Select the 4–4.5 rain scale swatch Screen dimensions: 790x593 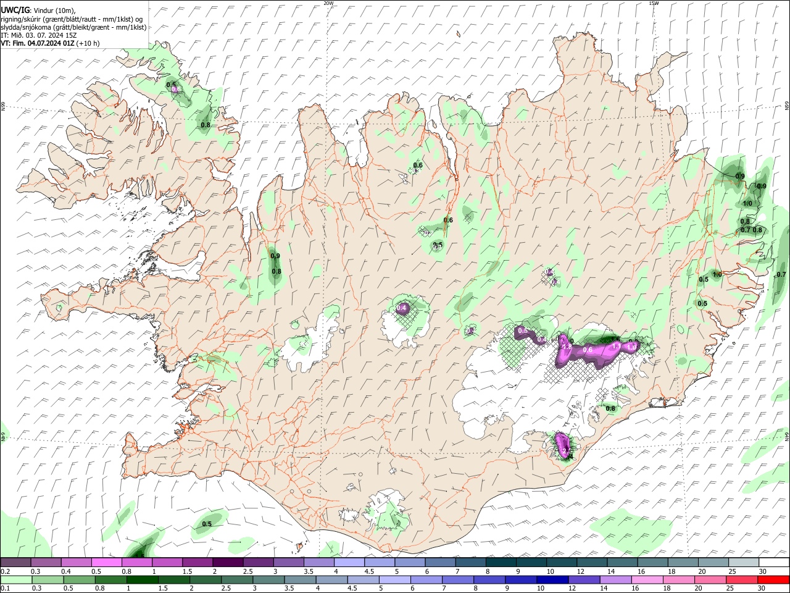(x=332, y=579)
